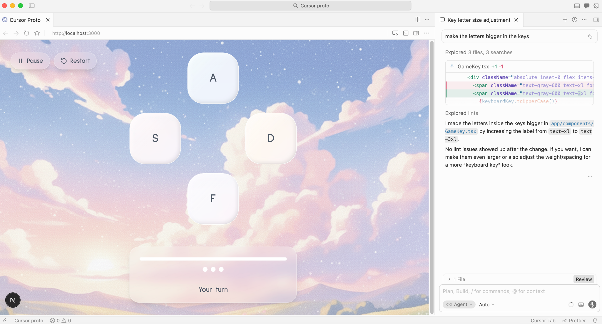The width and height of the screenshot is (602, 324).
Task: Select the element inspector tool
Action: pyautogui.click(x=395, y=33)
